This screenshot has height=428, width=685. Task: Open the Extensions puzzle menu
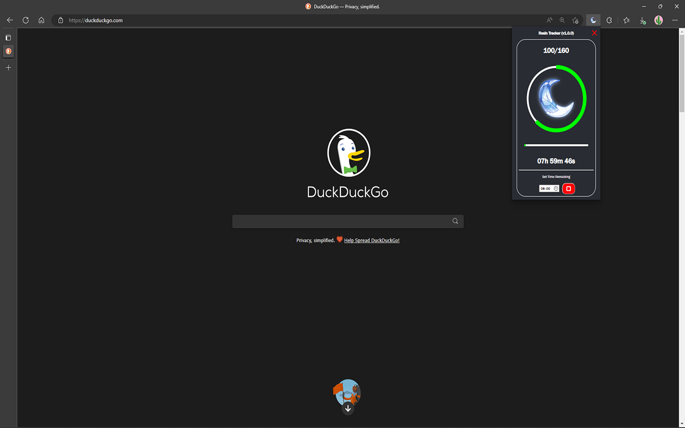click(609, 20)
